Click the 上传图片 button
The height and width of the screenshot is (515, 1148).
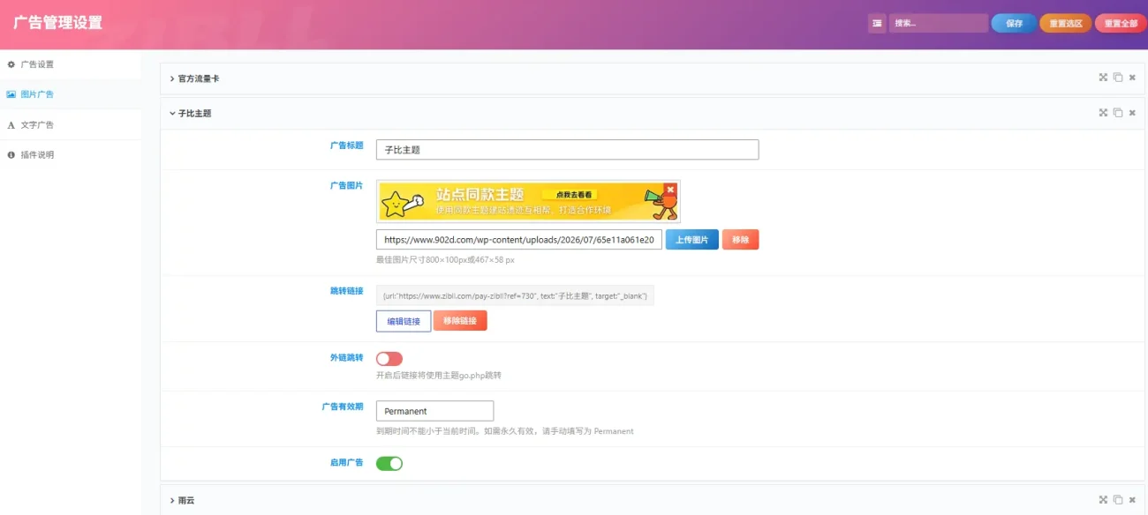point(692,240)
